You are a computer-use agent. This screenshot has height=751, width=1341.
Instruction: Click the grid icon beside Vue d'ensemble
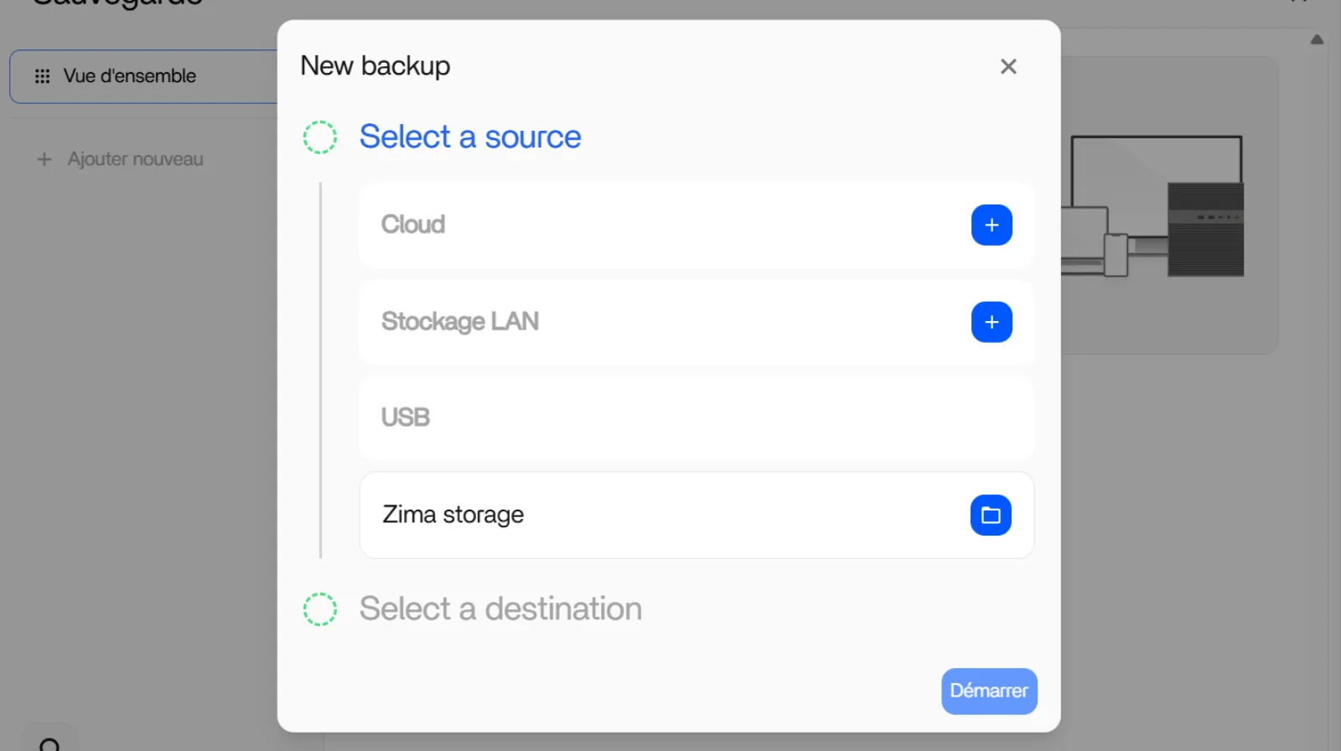pos(42,76)
